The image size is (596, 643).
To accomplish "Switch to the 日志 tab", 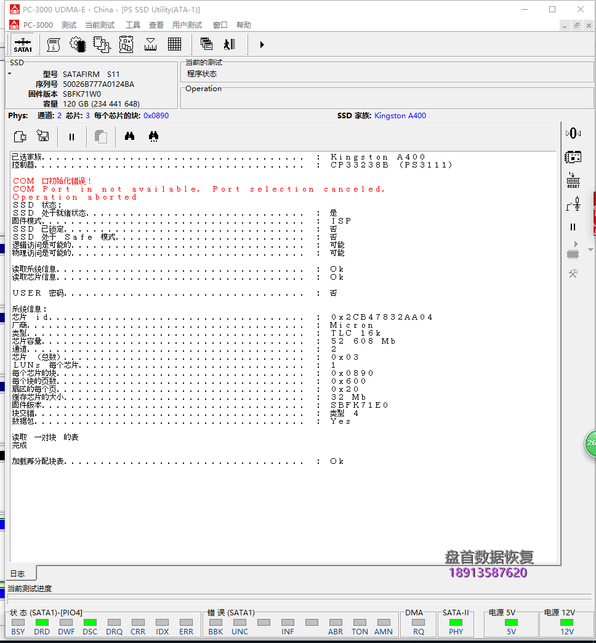I will (x=20, y=573).
